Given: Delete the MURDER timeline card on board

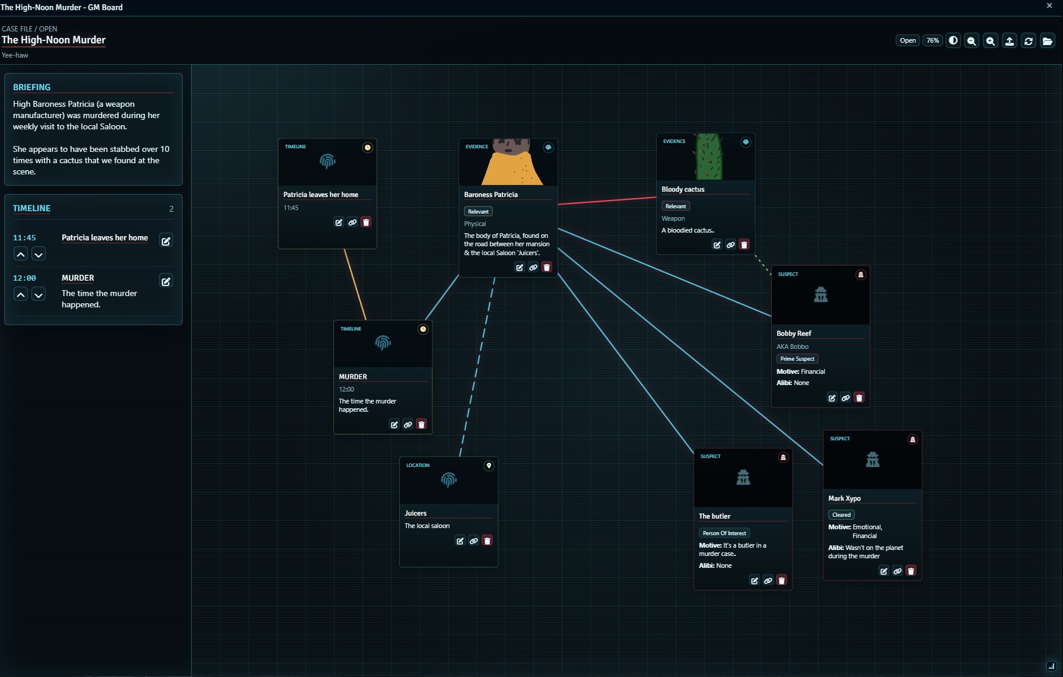Looking at the screenshot, I should pyautogui.click(x=422, y=424).
